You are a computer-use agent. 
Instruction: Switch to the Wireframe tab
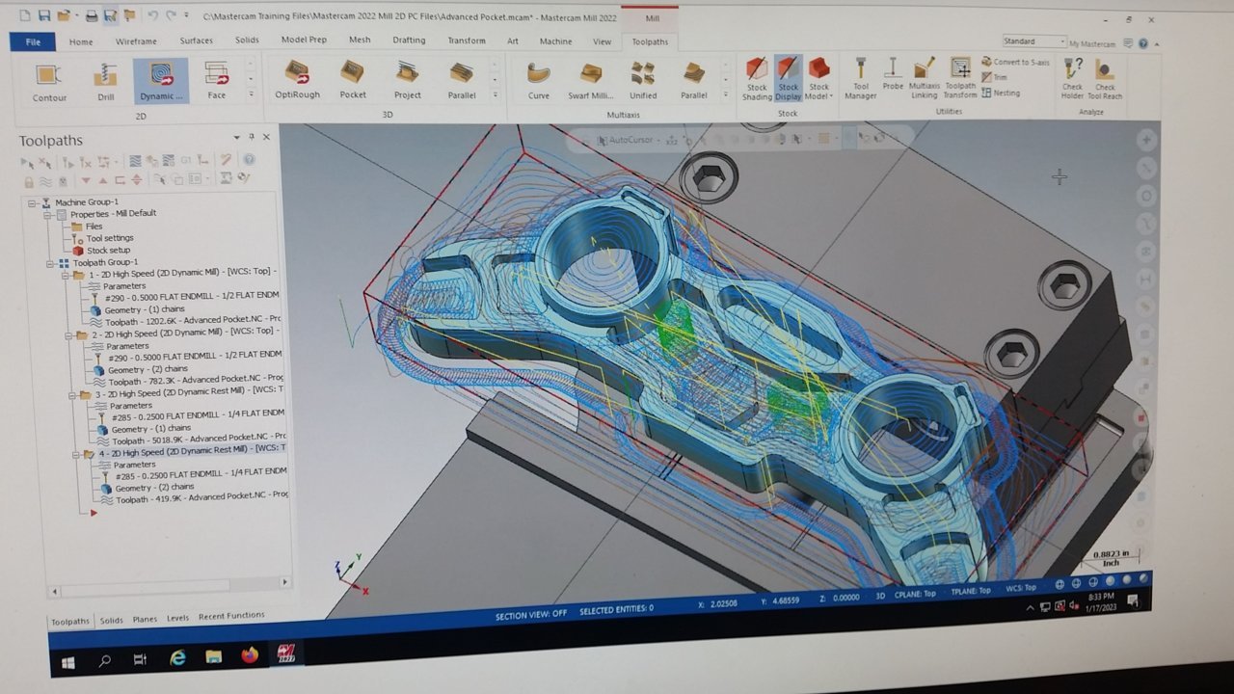pyautogui.click(x=136, y=40)
